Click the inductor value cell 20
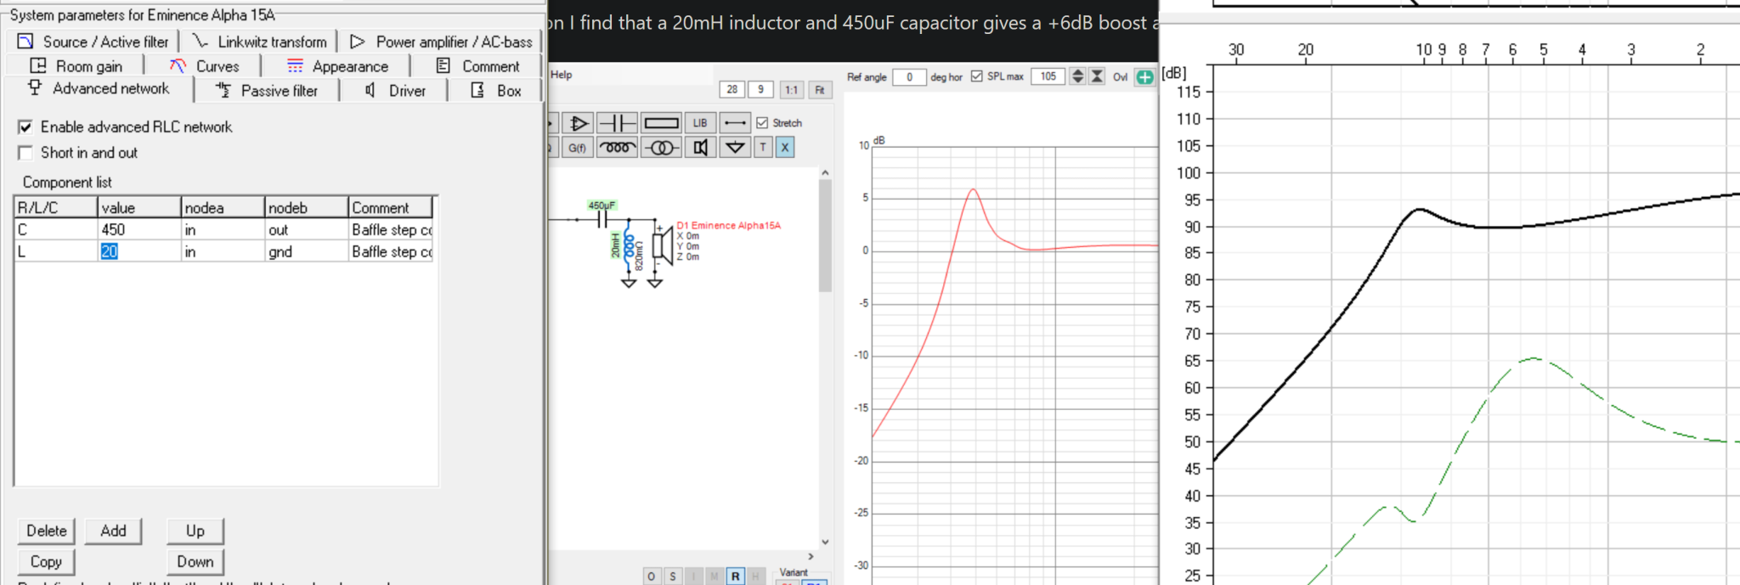 pos(139,252)
